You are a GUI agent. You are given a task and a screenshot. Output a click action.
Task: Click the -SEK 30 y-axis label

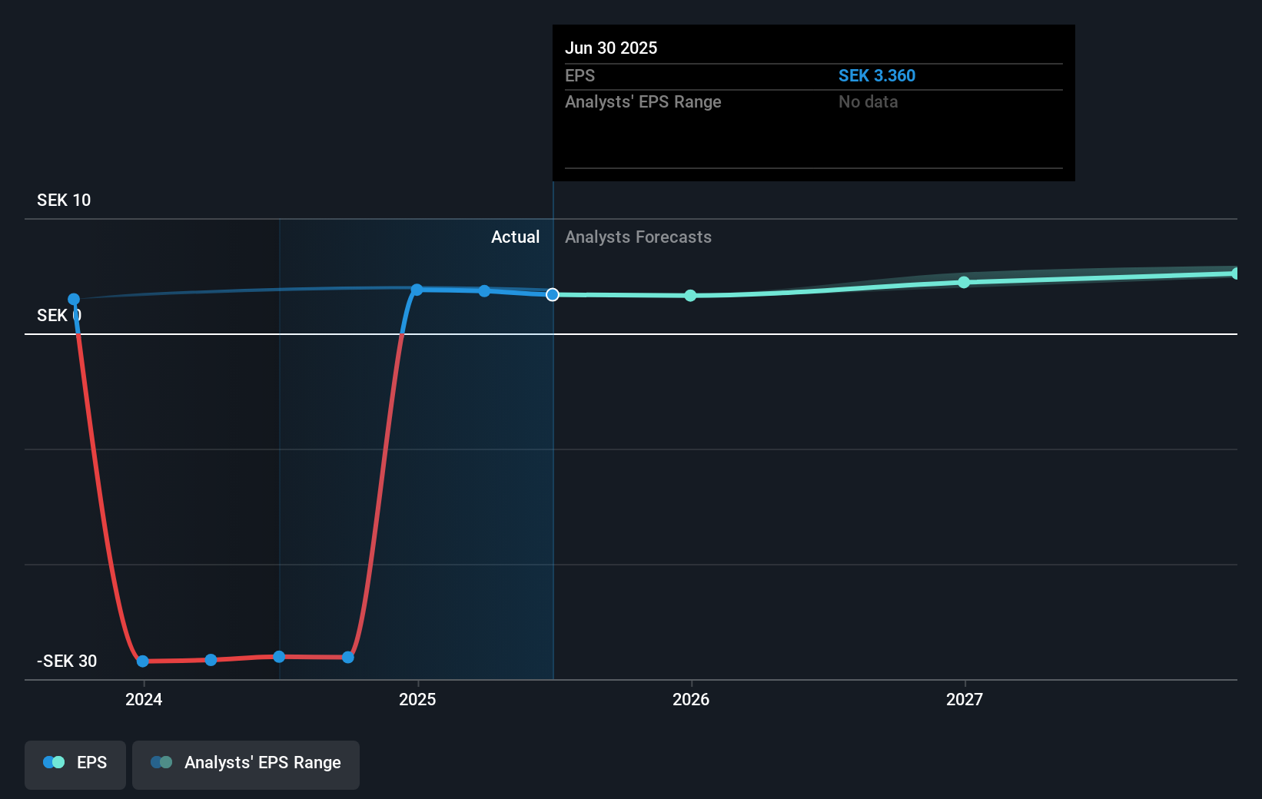(67, 661)
